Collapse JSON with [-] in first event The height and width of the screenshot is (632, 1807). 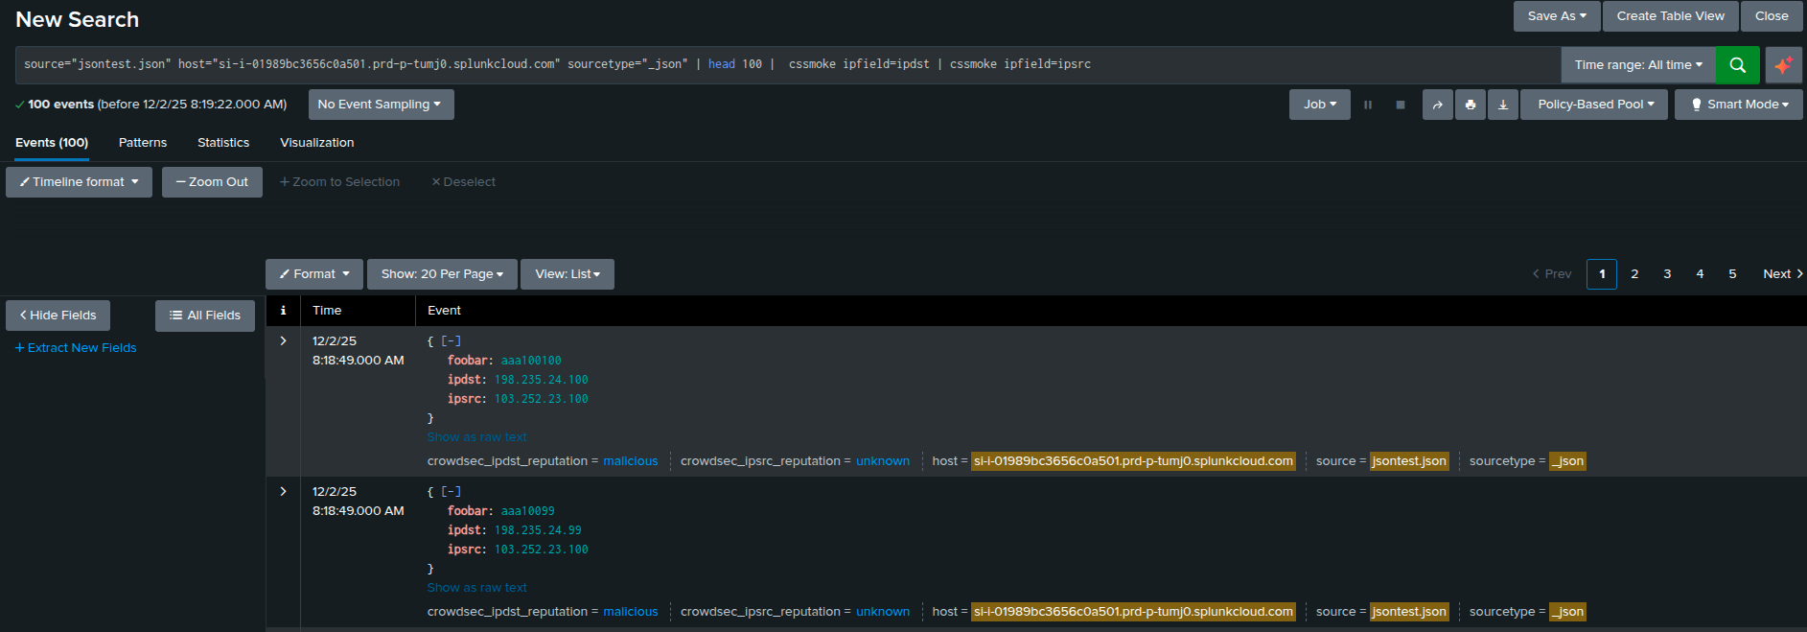451,341
